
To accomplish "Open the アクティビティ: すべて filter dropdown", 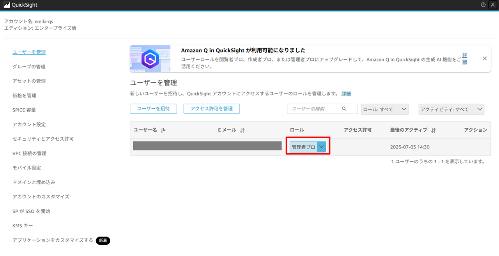I will tap(451, 109).
